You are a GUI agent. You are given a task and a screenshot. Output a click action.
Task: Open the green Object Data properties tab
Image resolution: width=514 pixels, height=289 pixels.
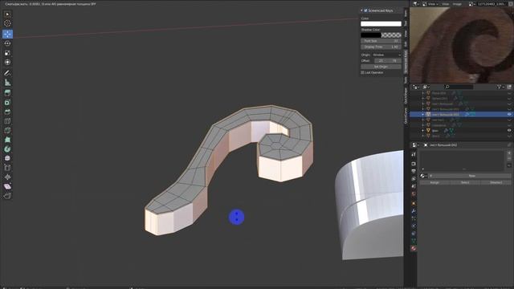pos(414,241)
